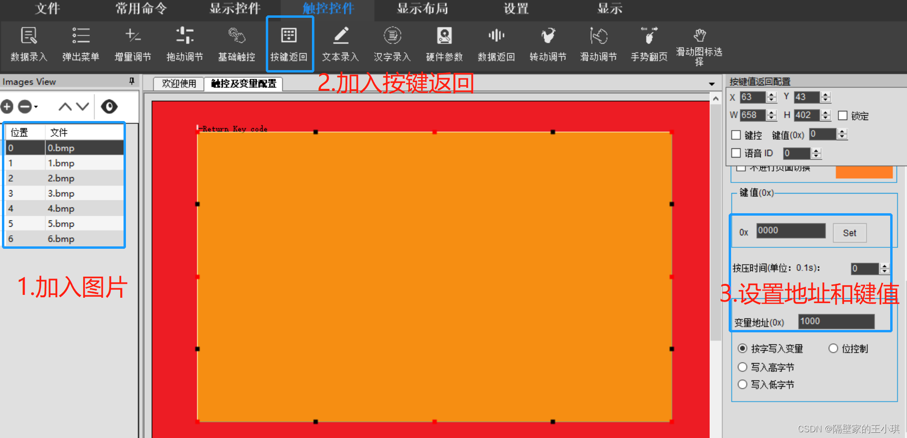Select the 硬件参数 hardware parameter tool

[444, 45]
